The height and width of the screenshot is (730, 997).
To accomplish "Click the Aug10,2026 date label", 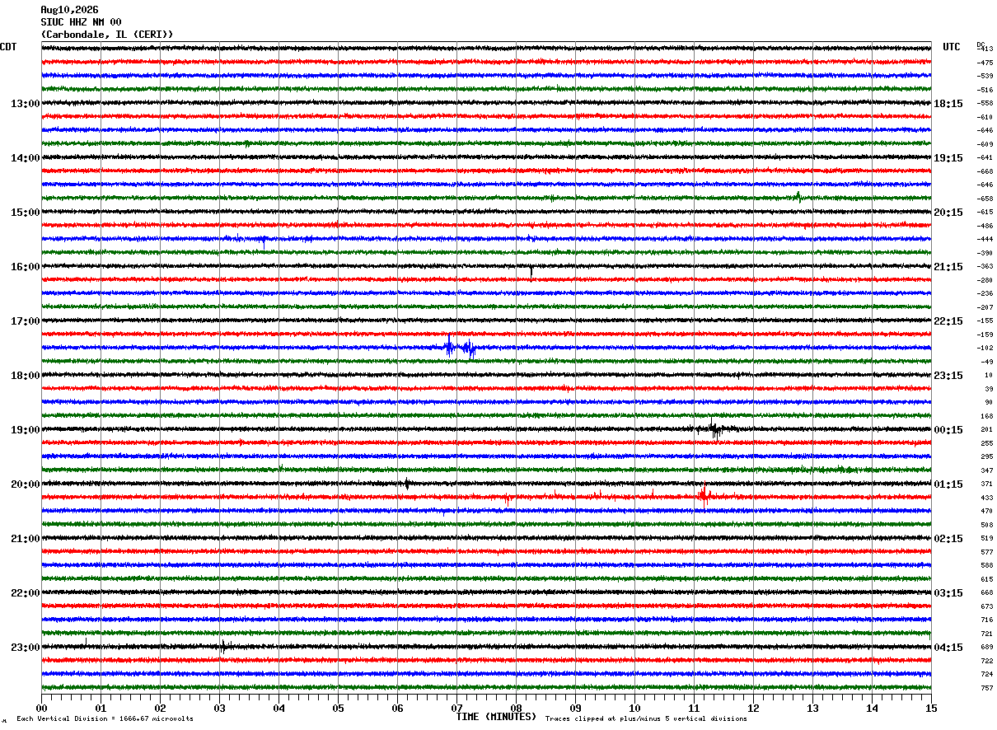I will [x=69, y=10].
